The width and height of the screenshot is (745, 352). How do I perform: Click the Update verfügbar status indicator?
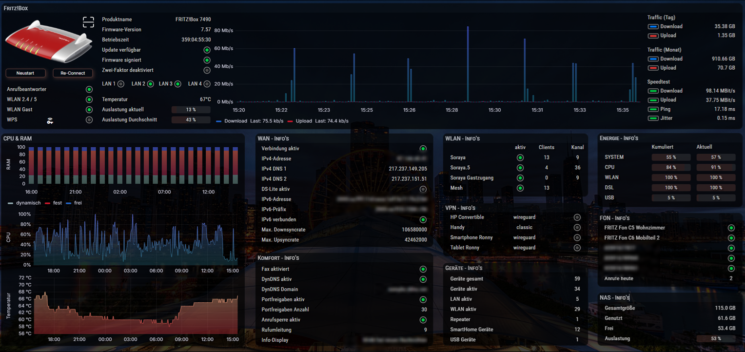point(207,50)
